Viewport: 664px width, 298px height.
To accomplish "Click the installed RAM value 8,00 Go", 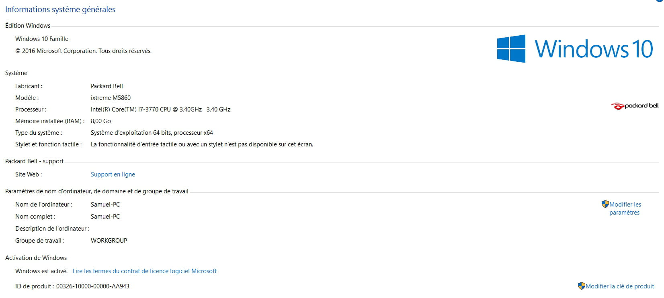I will 101,121.
